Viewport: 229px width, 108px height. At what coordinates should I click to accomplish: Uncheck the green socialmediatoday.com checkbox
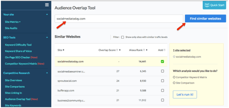(x=163, y=62)
